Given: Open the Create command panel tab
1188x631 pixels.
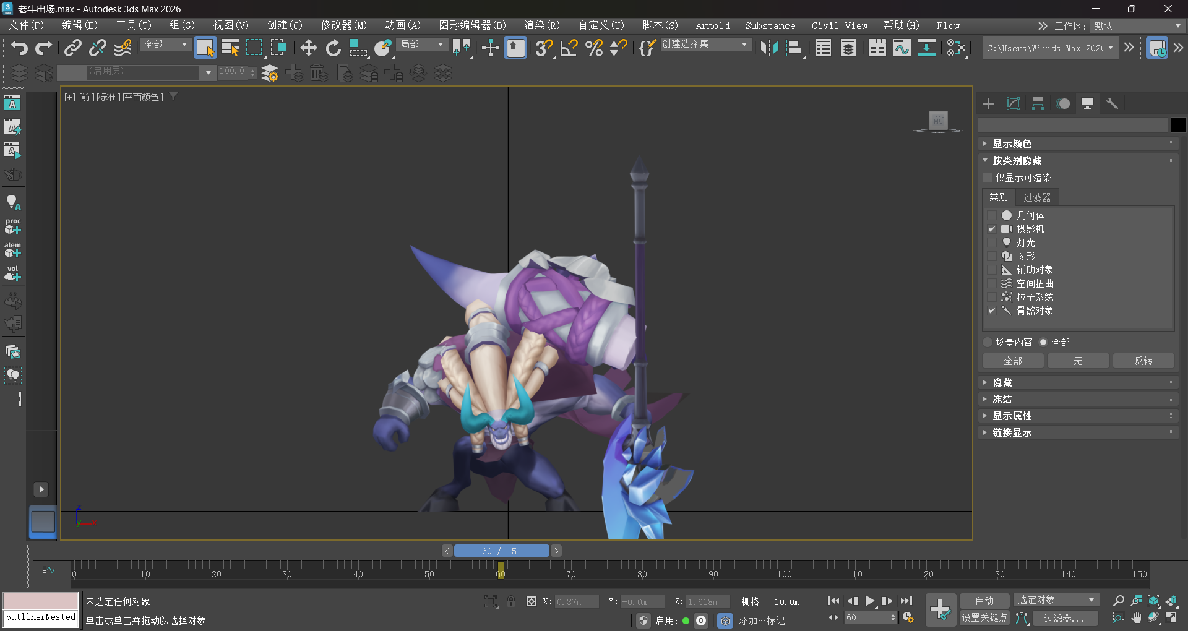Looking at the screenshot, I should [x=989, y=103].
